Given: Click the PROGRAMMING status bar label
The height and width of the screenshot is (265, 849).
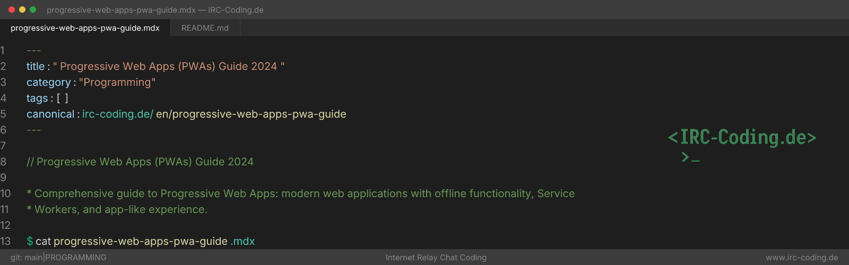Looking at the screenshot, I should [76, 258].
